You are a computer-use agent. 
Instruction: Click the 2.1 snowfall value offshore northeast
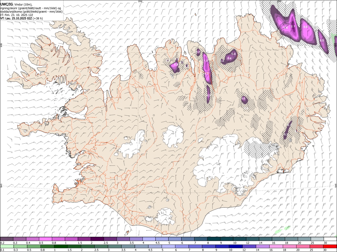pos(293,26)
